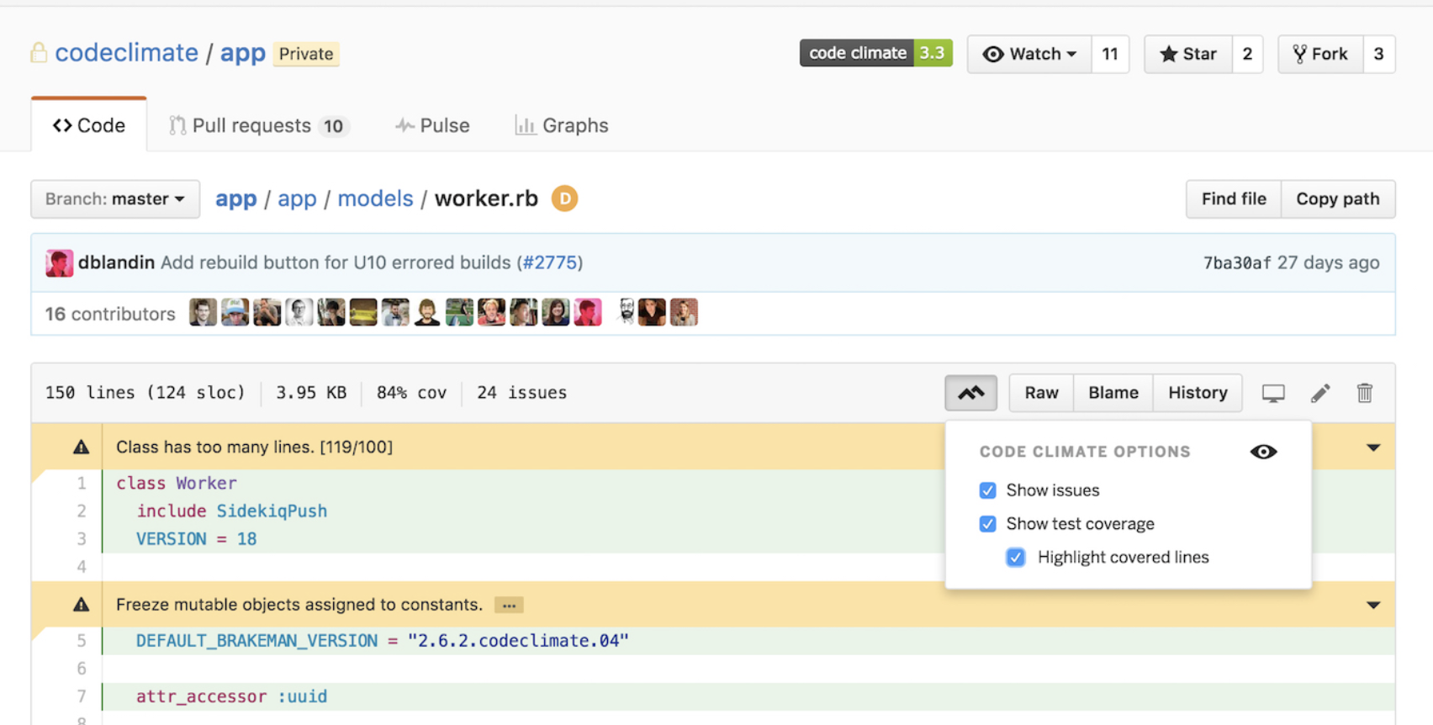Screen dimensions: 1433x725
Task: Click the code climate 3.3 badge
Action: tap(875, 53)
